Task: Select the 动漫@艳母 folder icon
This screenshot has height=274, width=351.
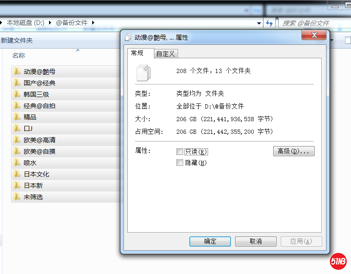Action: [17, 71]
